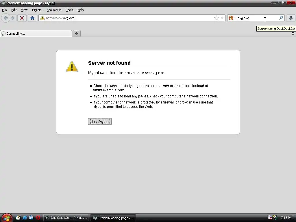
Task: Click the second system tray icon
Action: [x=275, y=217]
